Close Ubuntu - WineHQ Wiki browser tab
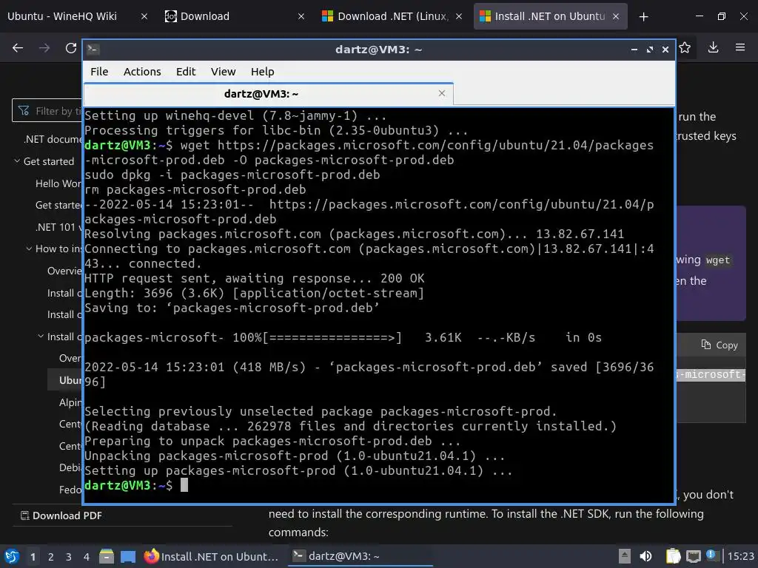Screen dimensions: 758x568 point(144,16)
